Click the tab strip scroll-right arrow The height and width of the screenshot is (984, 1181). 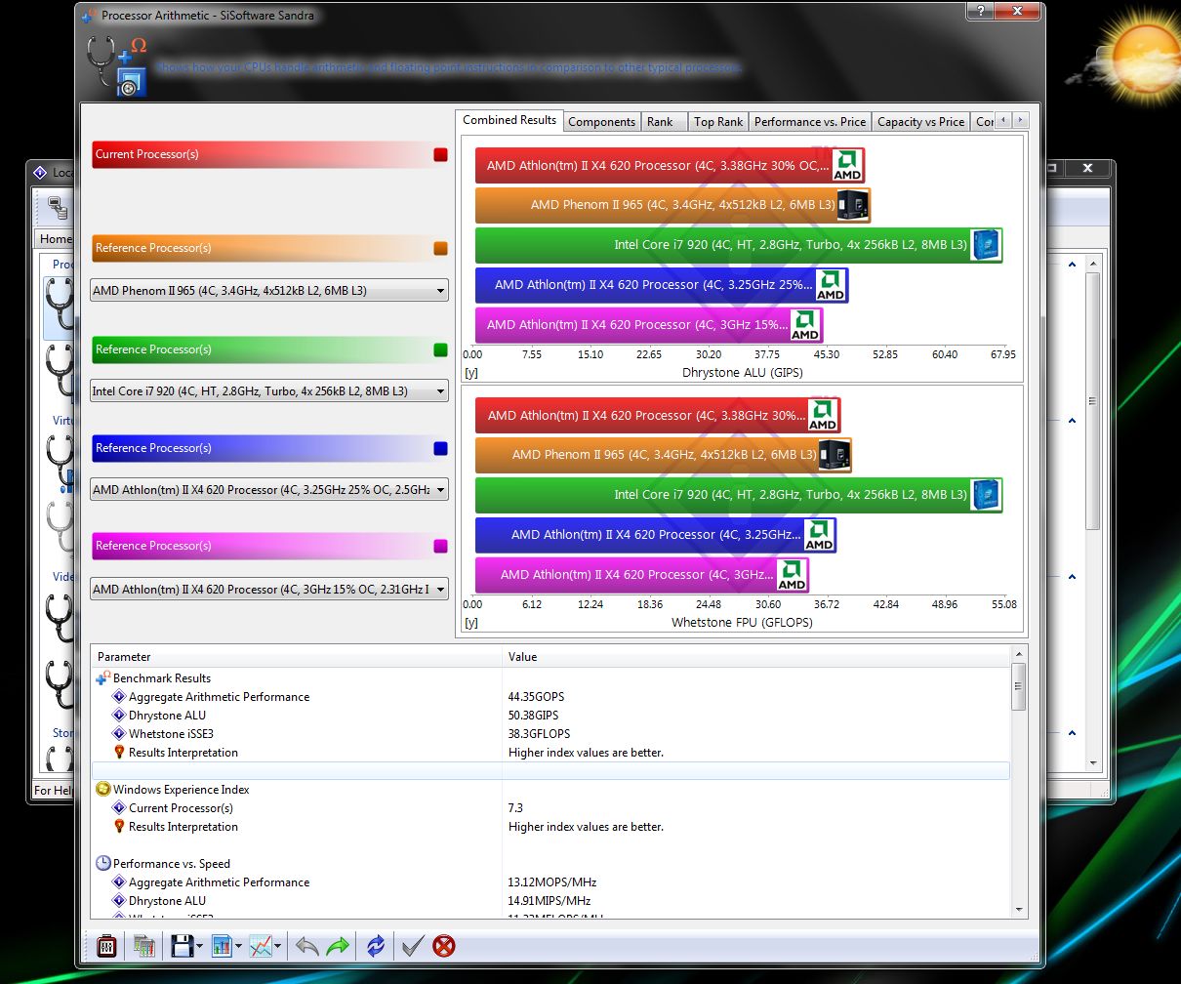pyautogui.click(x=1020, y=121)
